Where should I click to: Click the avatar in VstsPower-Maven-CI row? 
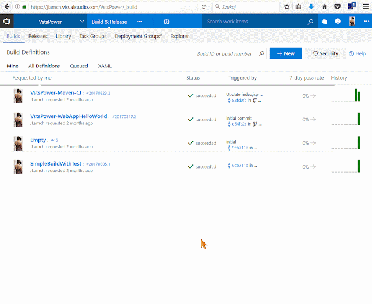click(x=18, y=96)
